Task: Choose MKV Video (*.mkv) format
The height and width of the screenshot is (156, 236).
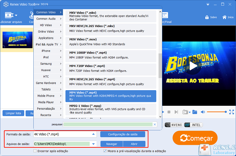Action: pyautogui.click(x=111, y=16)
